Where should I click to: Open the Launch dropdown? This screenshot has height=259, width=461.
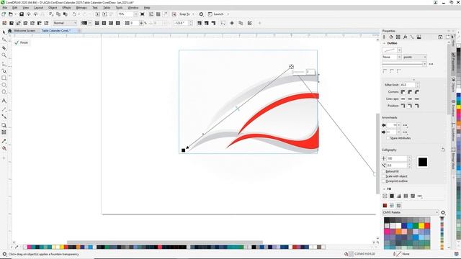[x=228, y=14]
